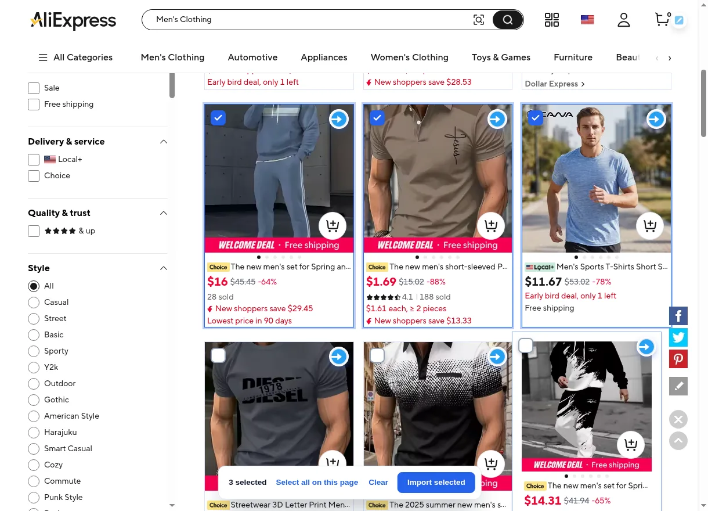The height and width of the screenshot is (511, 708).
Task: Select the Street style option
Action: coord(34,319)
